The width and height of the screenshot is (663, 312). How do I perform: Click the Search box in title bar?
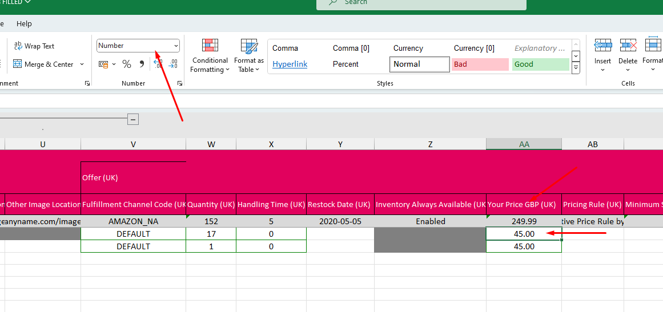pos(421,3)
